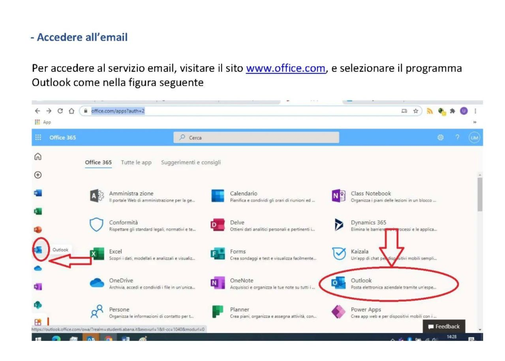Open the OneNote tile in the app grid
This screenshot has height=361, width=505.
point(263,283)
